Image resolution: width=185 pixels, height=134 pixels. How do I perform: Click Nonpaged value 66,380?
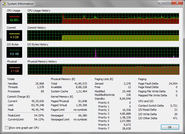(x=83, y=115)
